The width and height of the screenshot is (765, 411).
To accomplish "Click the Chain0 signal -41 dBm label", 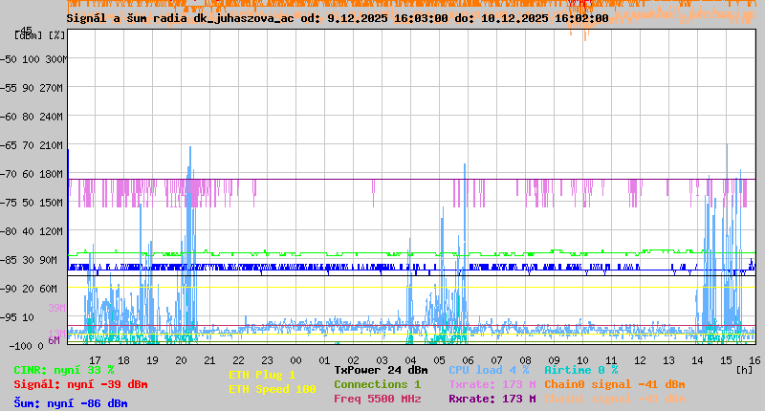I will click(614, 384).
